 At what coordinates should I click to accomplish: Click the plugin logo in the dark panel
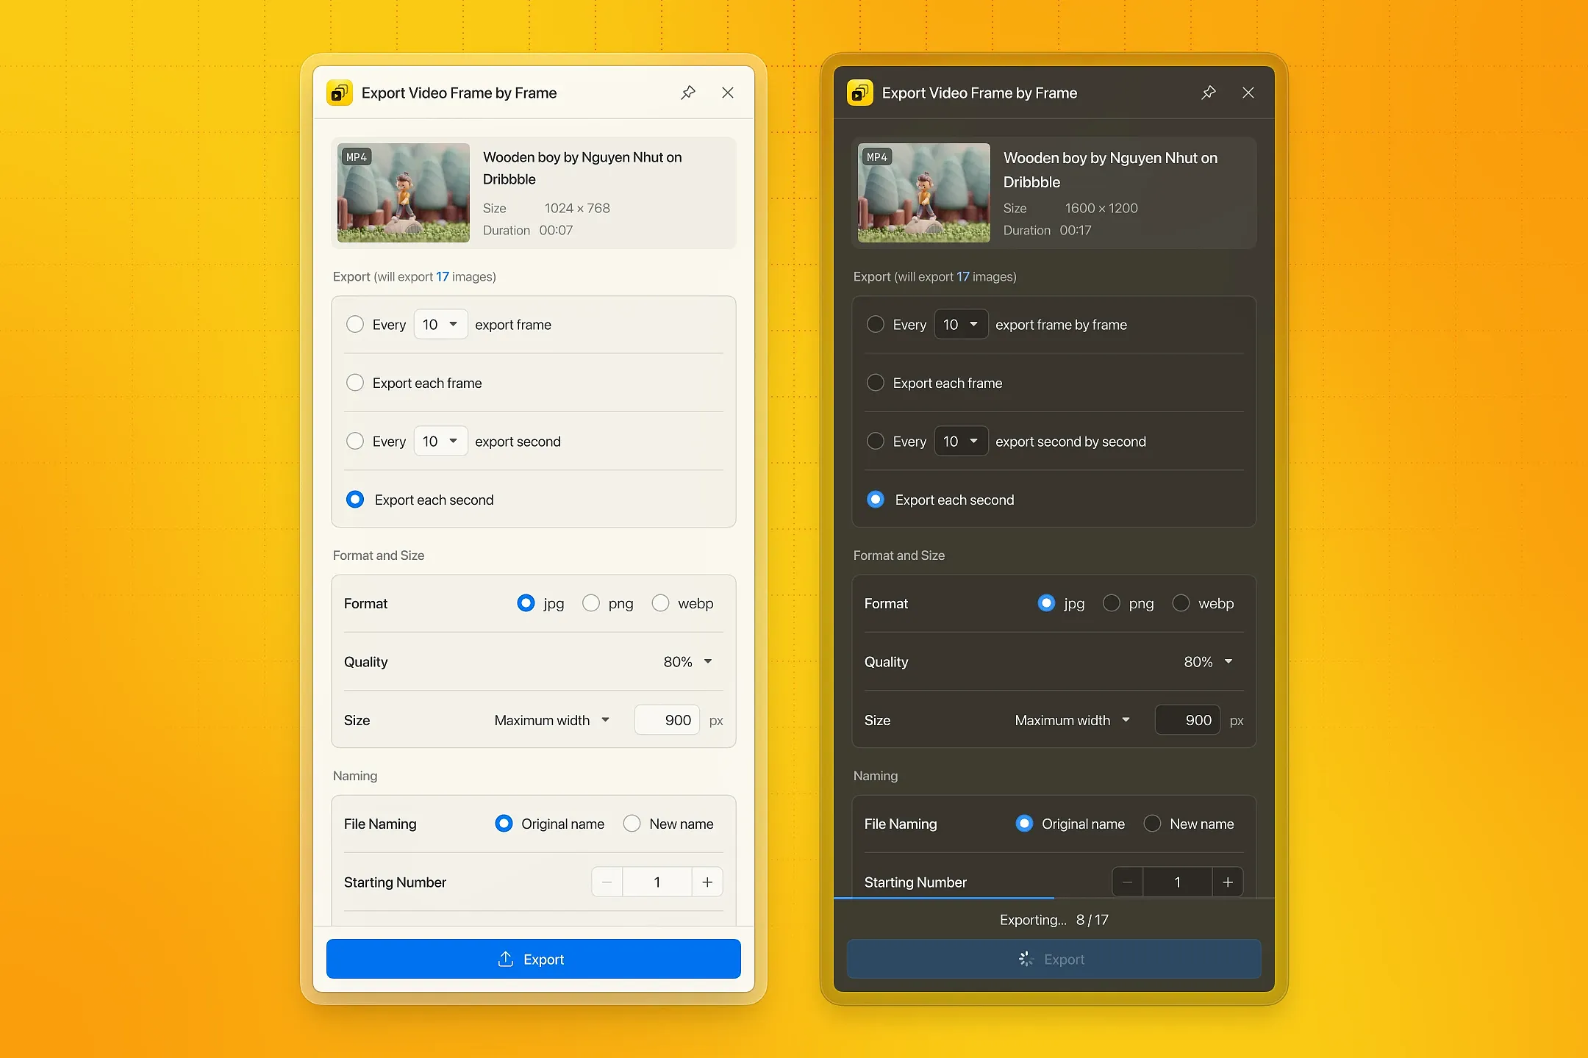point(859,93)
